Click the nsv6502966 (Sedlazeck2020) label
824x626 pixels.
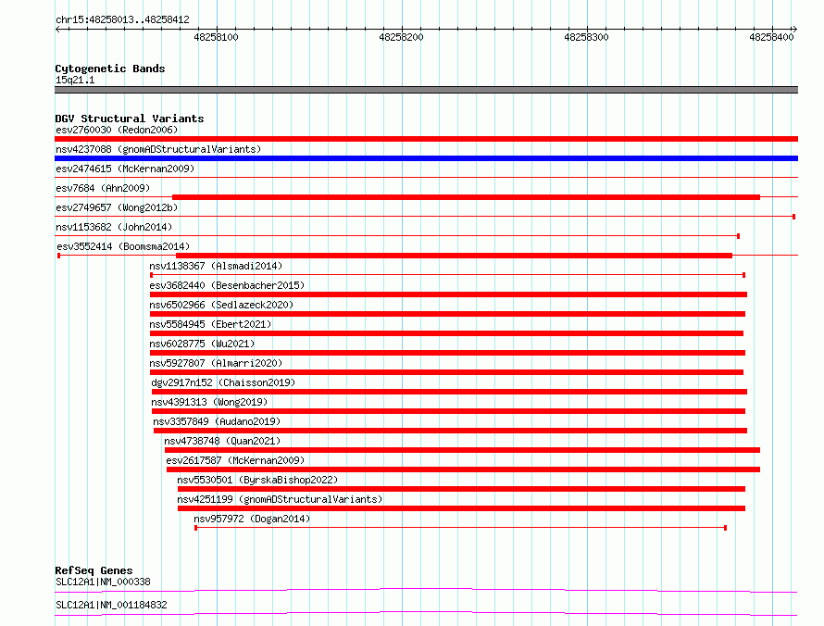(221, 305)
